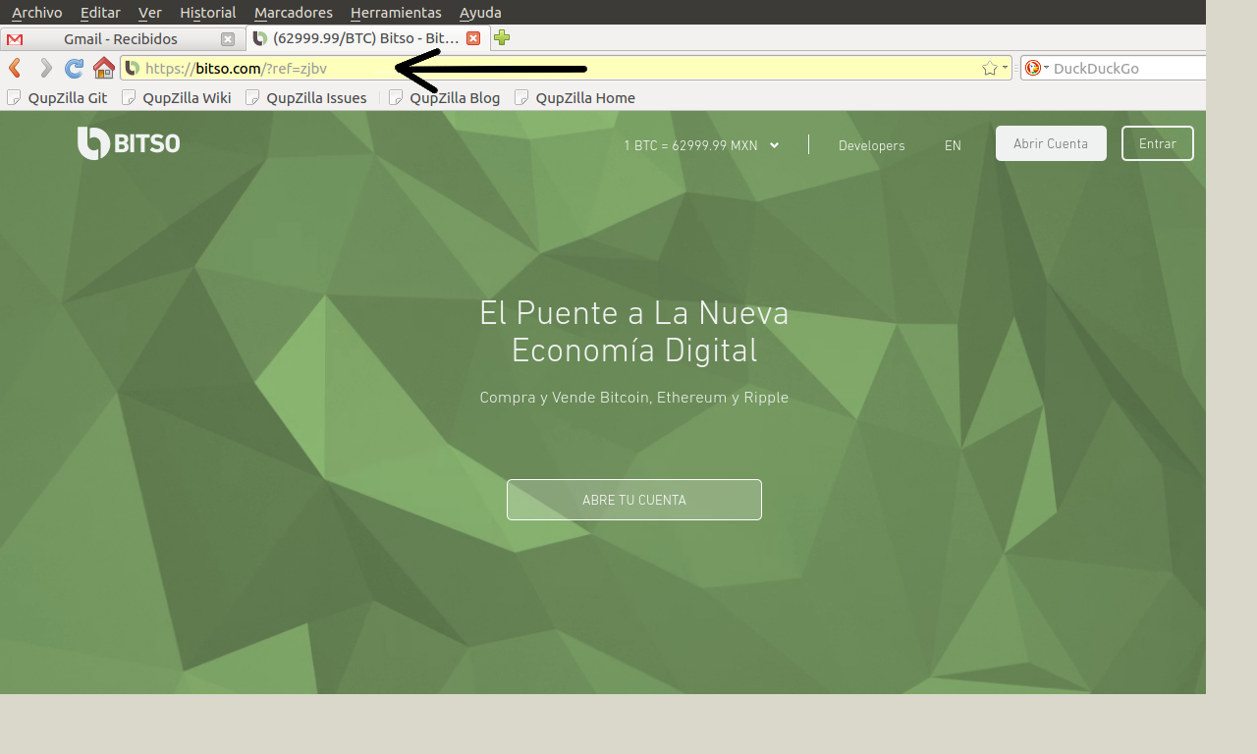The width and height of the screenshot is (1257, 754).
Task: Open the Historial menu
Action: click(208, 12)
